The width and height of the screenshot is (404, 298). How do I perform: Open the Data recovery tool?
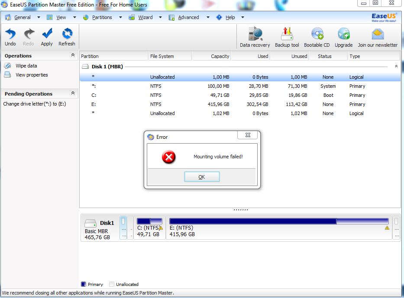(255, 34)
